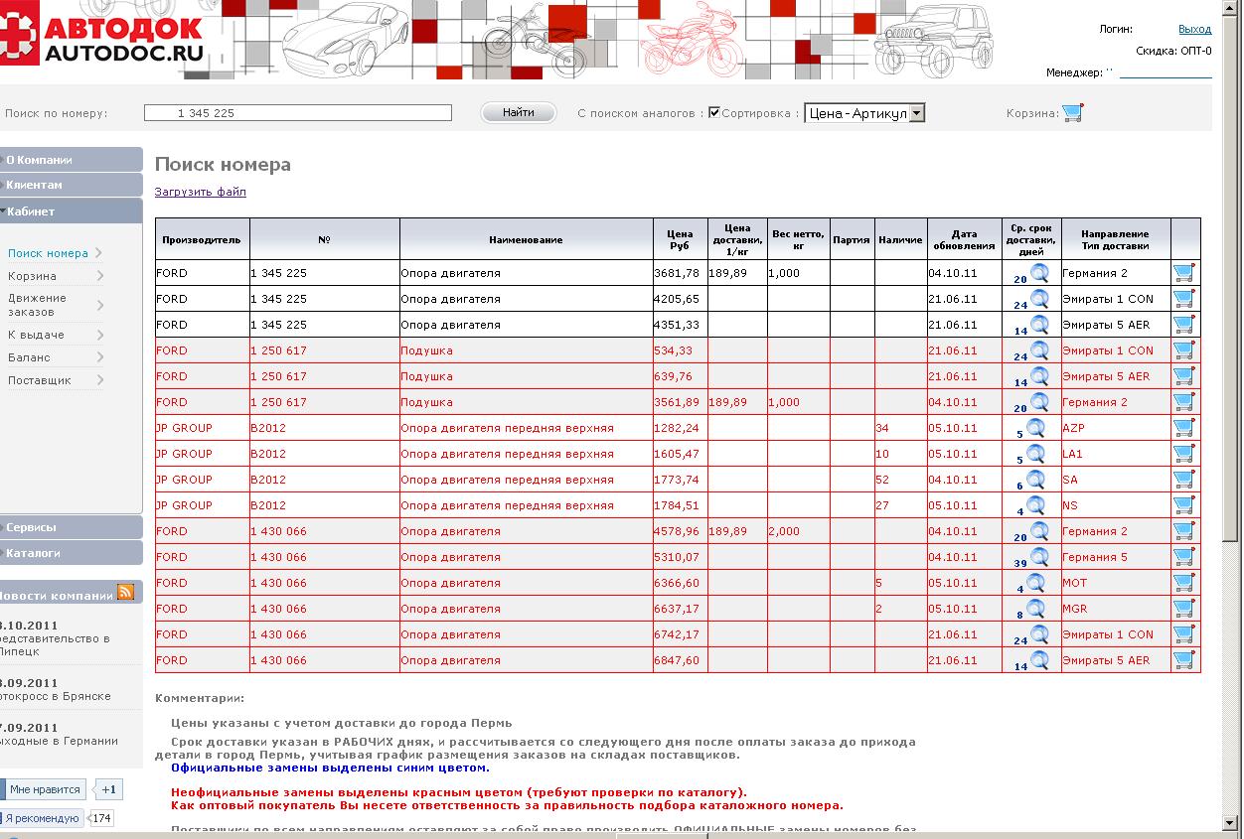Image resolution: width=1244 pixels, height=839 pixels.
Task: Focus the part number search field
Action: pos(298,113)
